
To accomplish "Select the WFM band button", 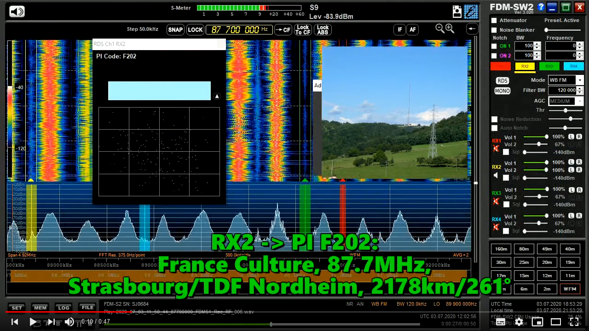I will 570,289.
